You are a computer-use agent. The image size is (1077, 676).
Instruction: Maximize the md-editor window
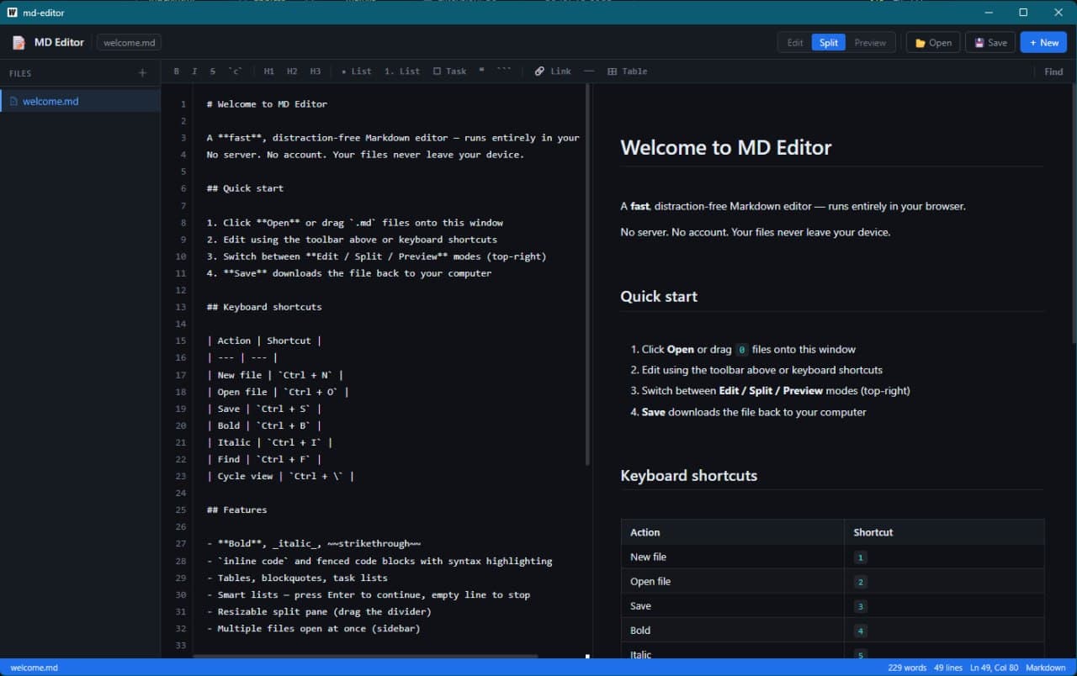coord(1023,13)
